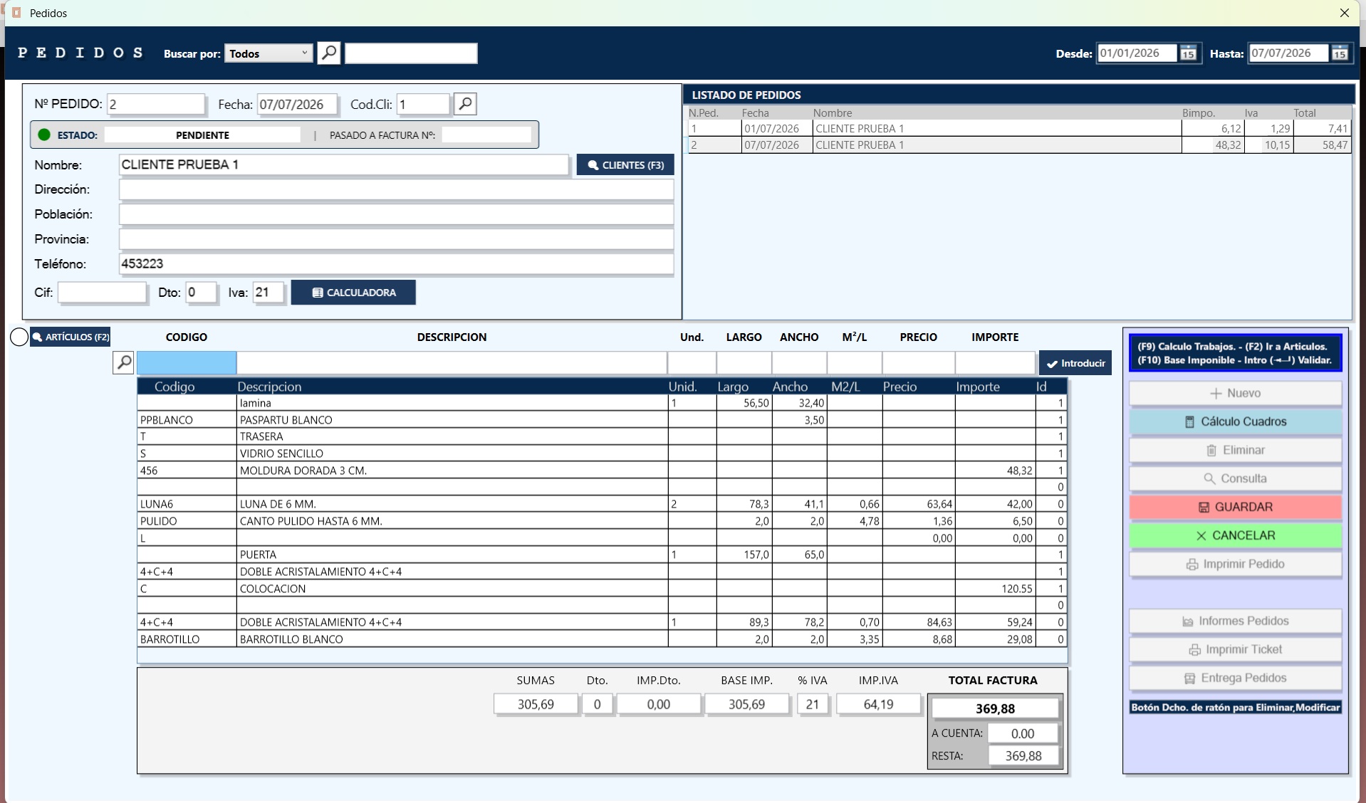Select order 1 row in Listado de Pedidos

pyautogui.click(x=1018, y=129)
